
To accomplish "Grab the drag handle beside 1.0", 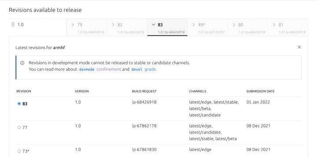I will (x=13, y=25).
